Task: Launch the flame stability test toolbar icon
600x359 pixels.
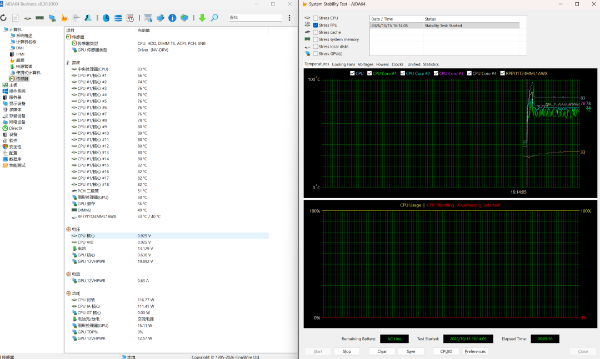Action: (x=64, y=18)
